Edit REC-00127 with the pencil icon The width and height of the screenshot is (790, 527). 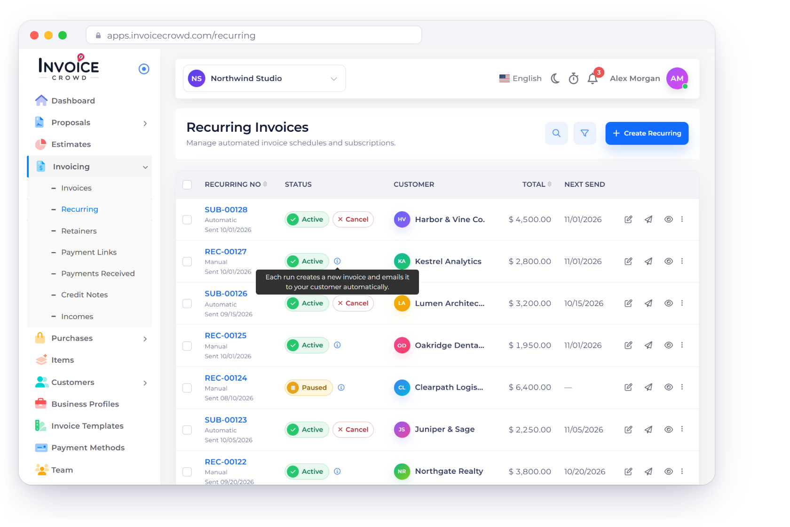click(x=628, y=261)
